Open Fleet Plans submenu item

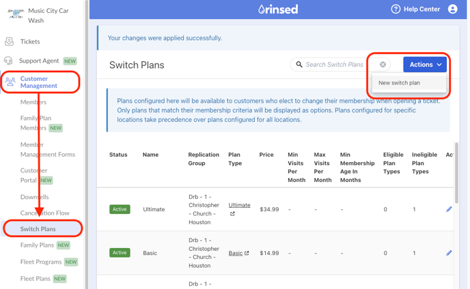tap(35, 279)
